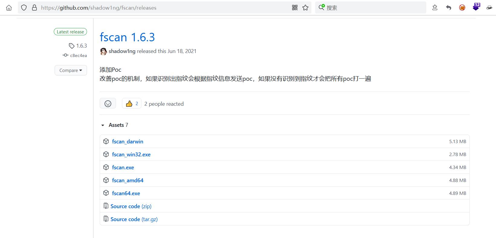Screen dimensions: 496x238
Task: Open the smiley add reaction button
Action: click(108, 104)
